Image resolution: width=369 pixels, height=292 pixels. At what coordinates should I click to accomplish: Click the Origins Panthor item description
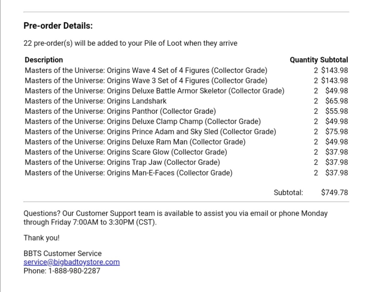pos(120,111)
